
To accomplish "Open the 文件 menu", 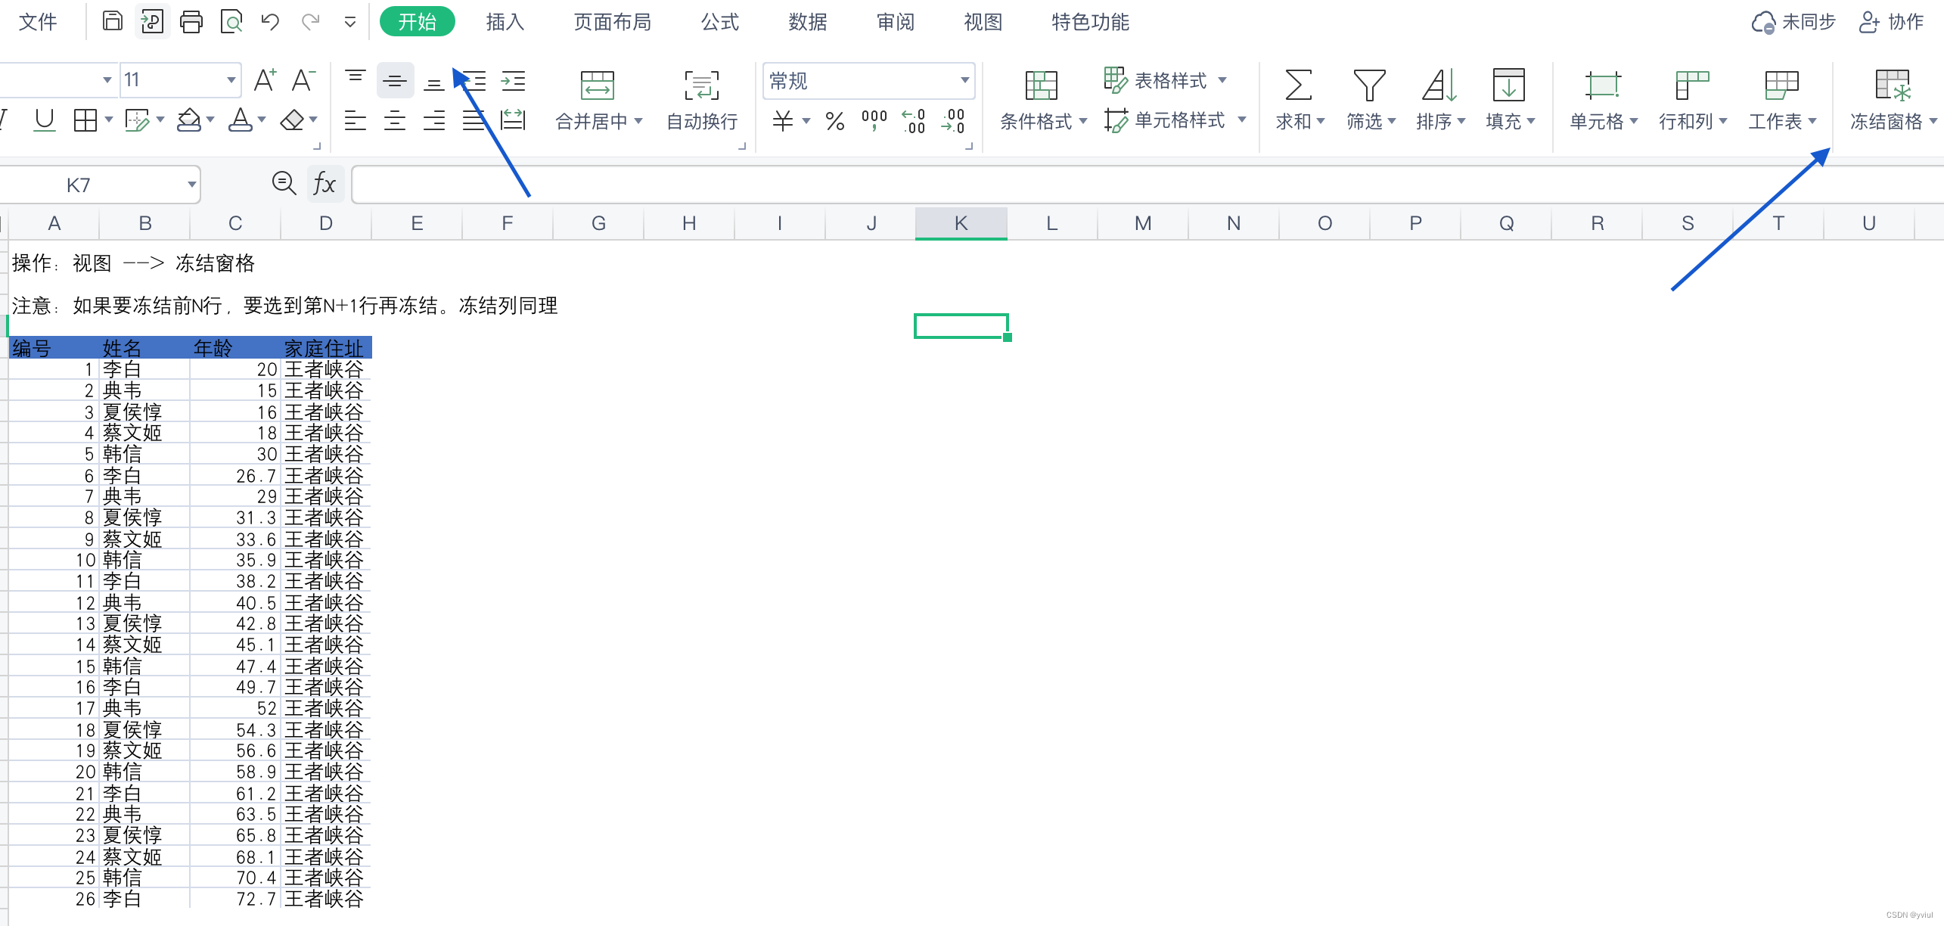I will tap(37, 22).
